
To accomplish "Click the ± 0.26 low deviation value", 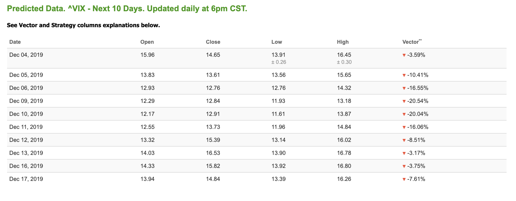I will [279, 62].
